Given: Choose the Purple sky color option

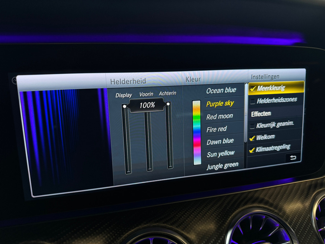Looking at the screenshot, I should [220, 104].
